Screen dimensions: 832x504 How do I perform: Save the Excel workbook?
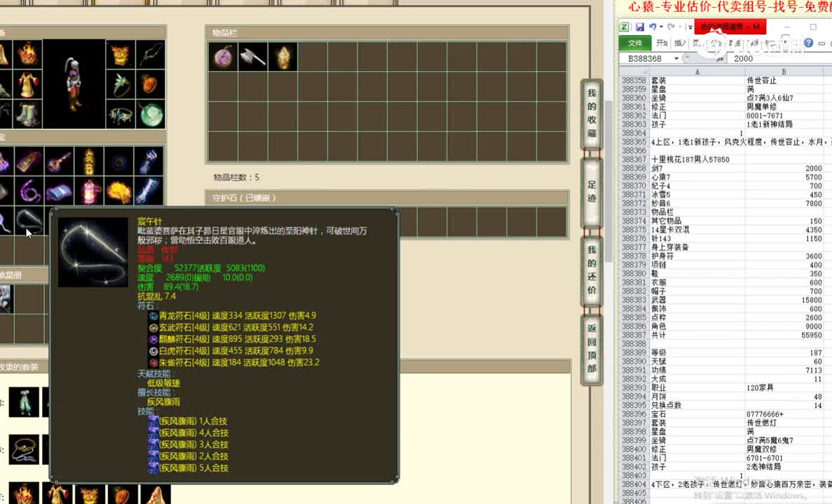640,27
